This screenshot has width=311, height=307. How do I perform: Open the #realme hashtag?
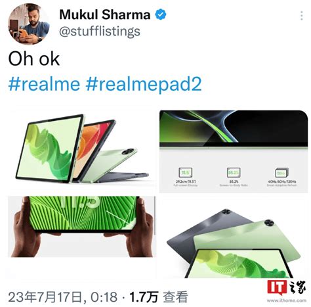(44, 84)
